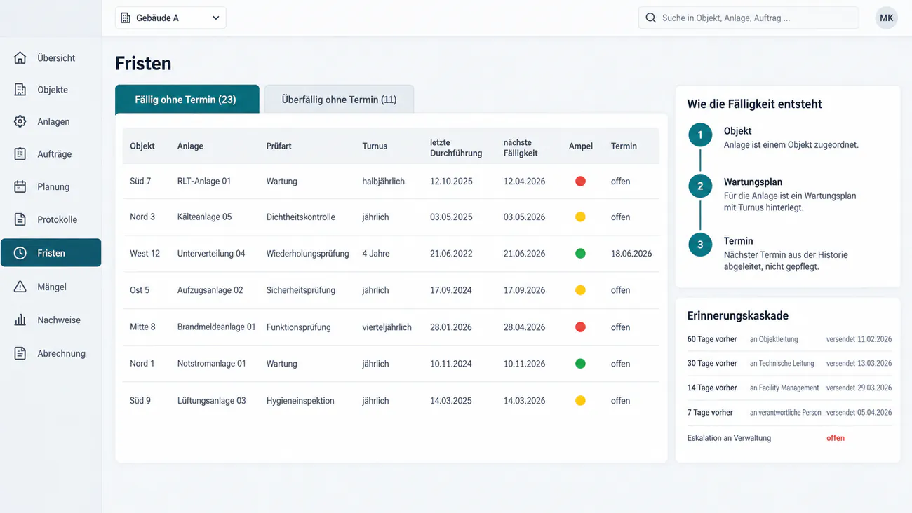Screen dimensions: 912x513
Task: Click the Mängel warning triangle icon
Action: point(20,287)
